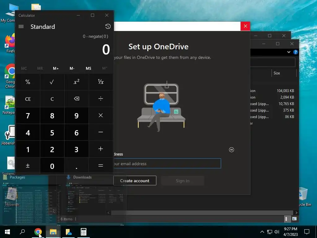The height and width of the screenshot is (238, 317).
Task: Click the MS memory store button
Action: pos(88,68)
